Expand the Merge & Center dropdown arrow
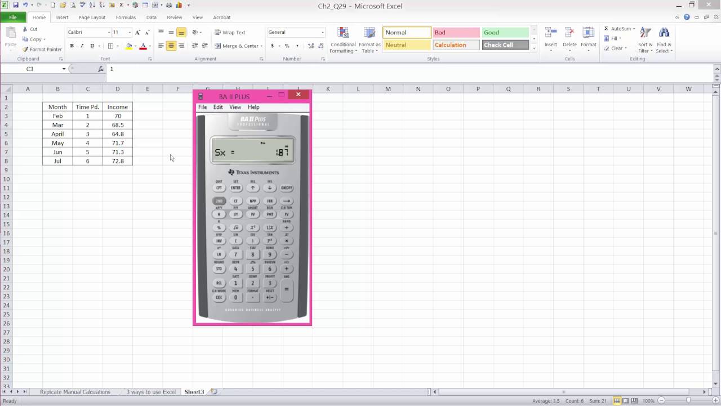721x406 pixels. [262, 46]
